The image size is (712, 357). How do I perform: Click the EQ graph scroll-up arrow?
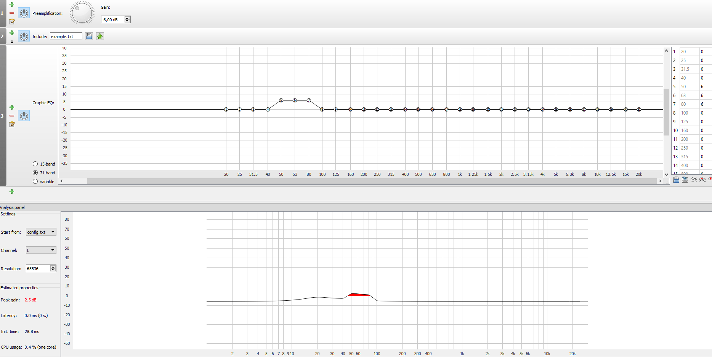click(666, 51)
